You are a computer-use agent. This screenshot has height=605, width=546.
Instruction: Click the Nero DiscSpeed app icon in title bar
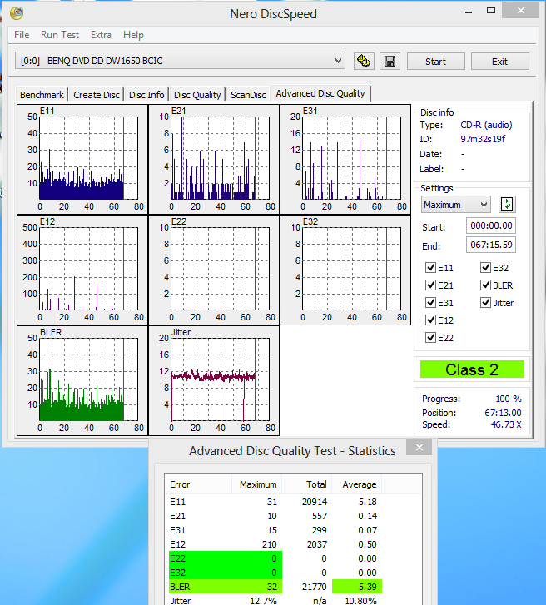[x=17, y=12]
